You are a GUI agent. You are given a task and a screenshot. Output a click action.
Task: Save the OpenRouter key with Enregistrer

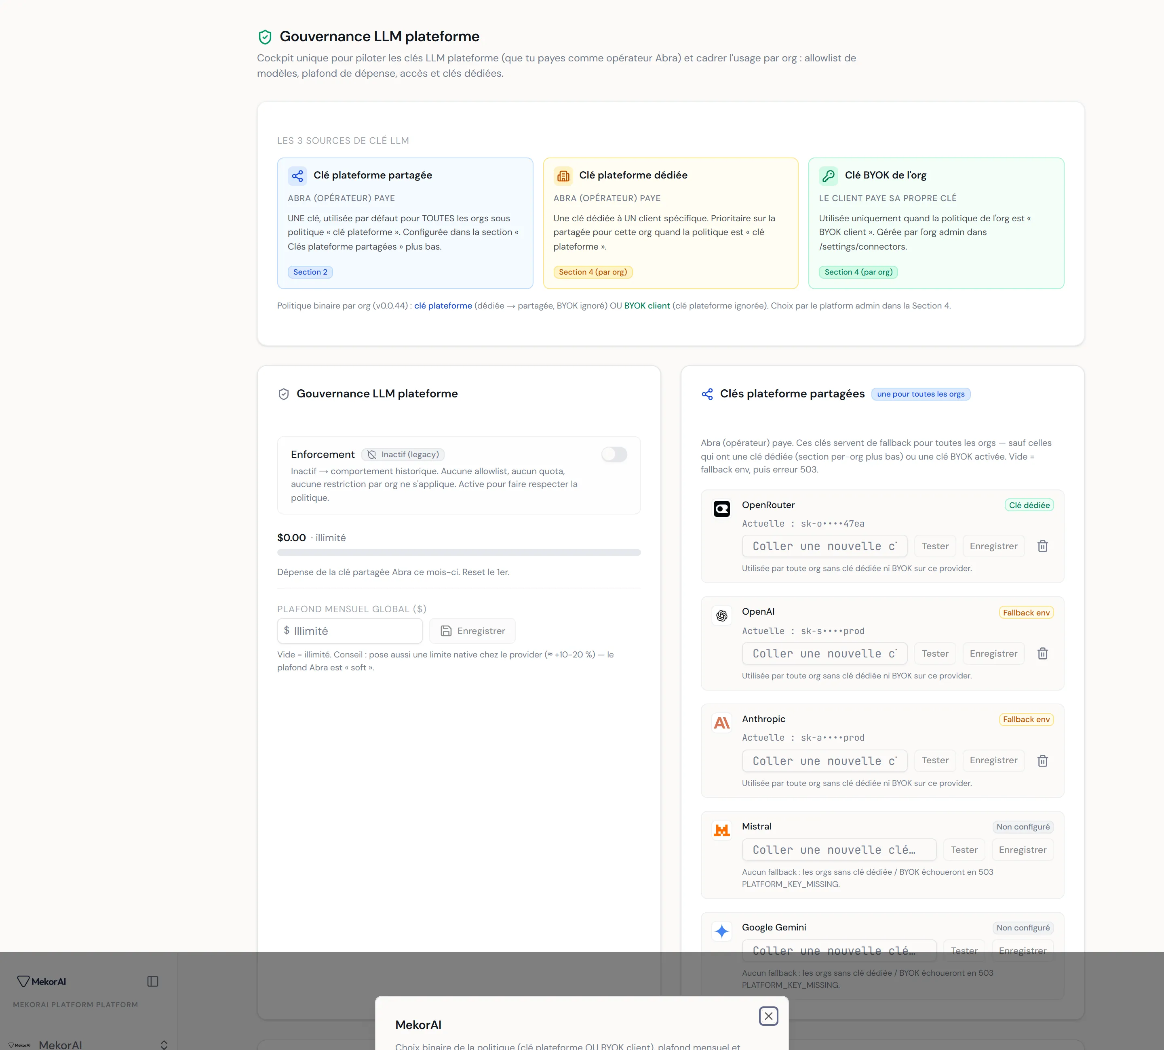coord(994,546)
